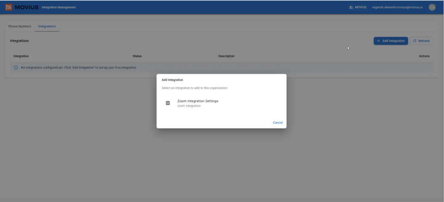Viewport: 444px width, 202px height.
Task: Refresh the integrations list
Action: coord(421,41)
